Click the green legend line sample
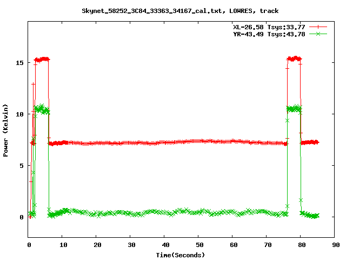The width and height of the screenshot is (346, 260). click(x=318, y=34)
